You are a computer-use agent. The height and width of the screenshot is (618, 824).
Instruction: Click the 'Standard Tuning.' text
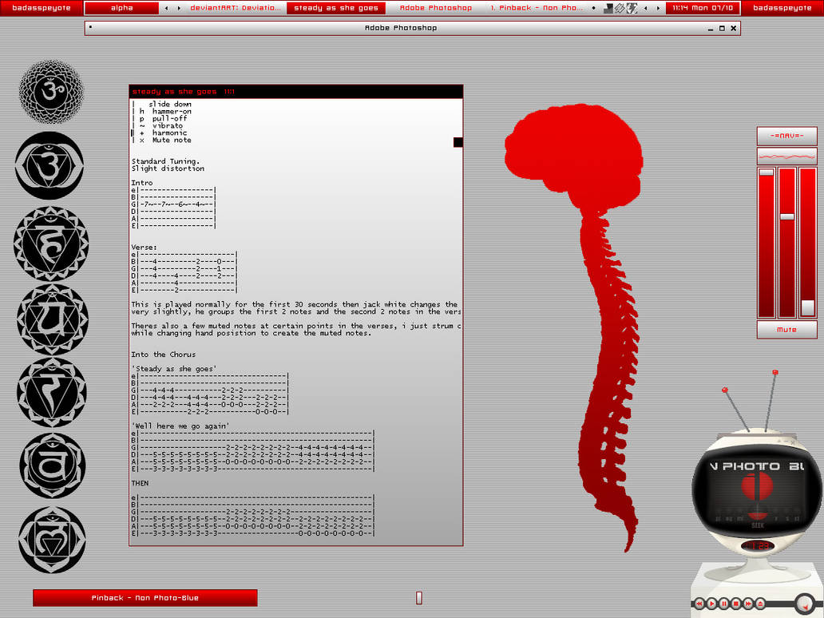(x=165, y=161)
